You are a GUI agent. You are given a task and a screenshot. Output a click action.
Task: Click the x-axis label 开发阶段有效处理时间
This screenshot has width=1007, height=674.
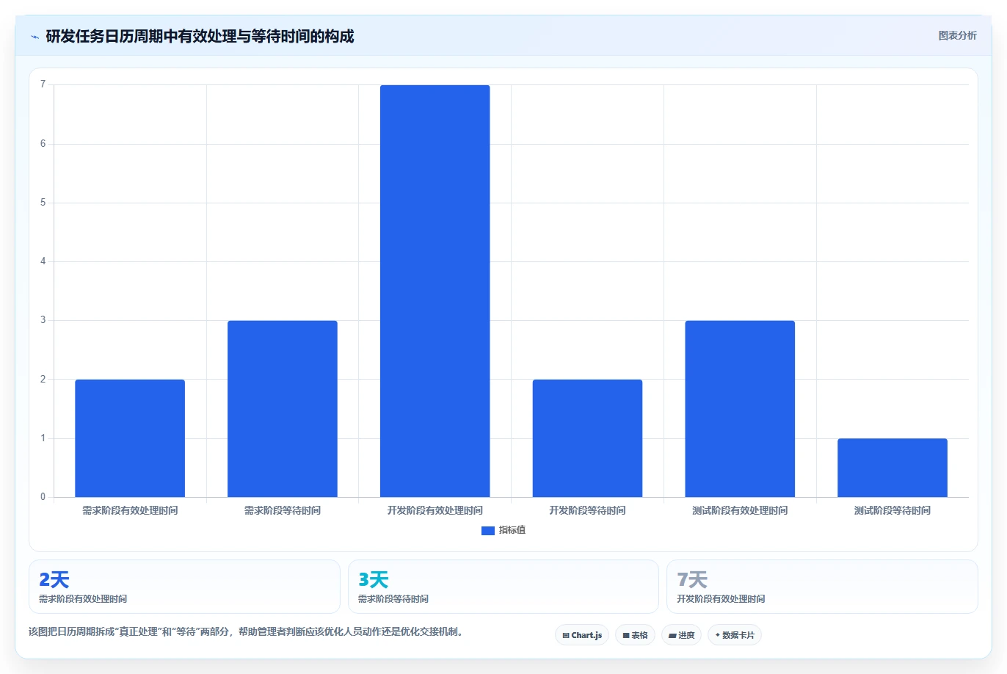pyautogui.click(x=435, y=510)
